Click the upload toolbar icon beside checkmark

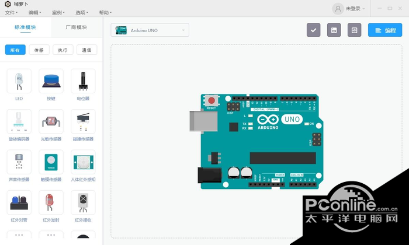click(334, 30)
